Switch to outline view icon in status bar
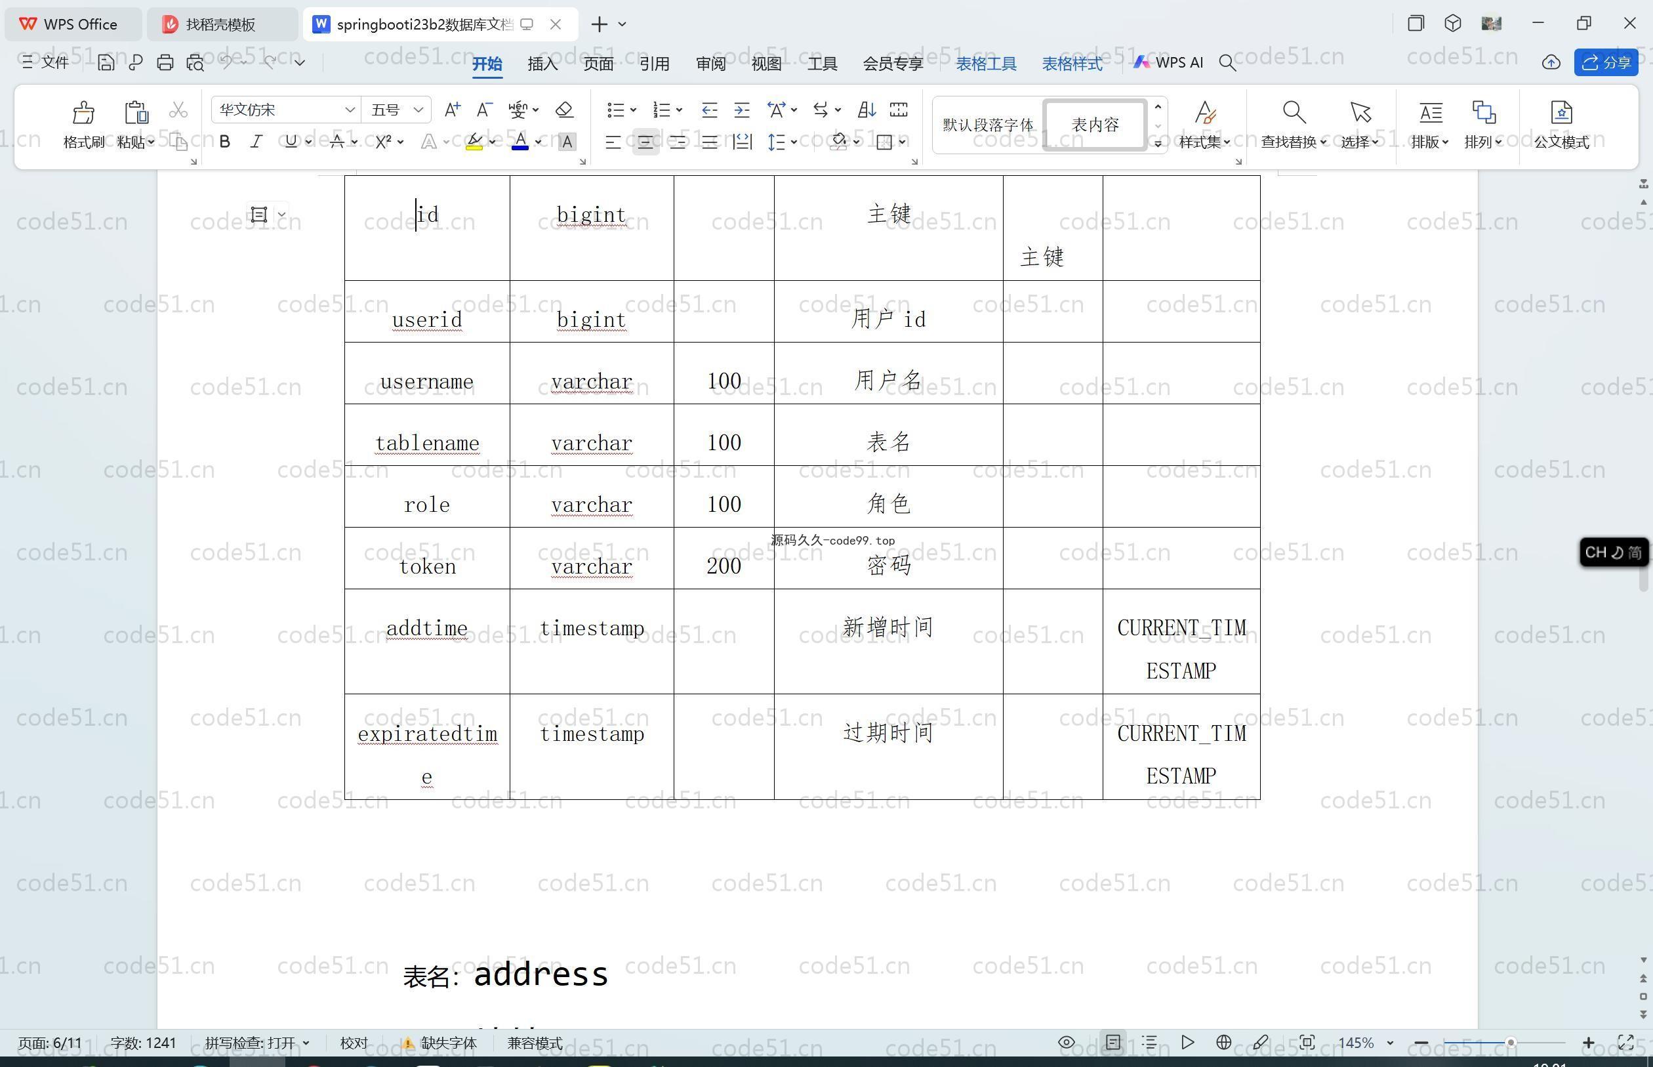This screenshot has height=1067, width=1653. click(x=1149, y=1042)
